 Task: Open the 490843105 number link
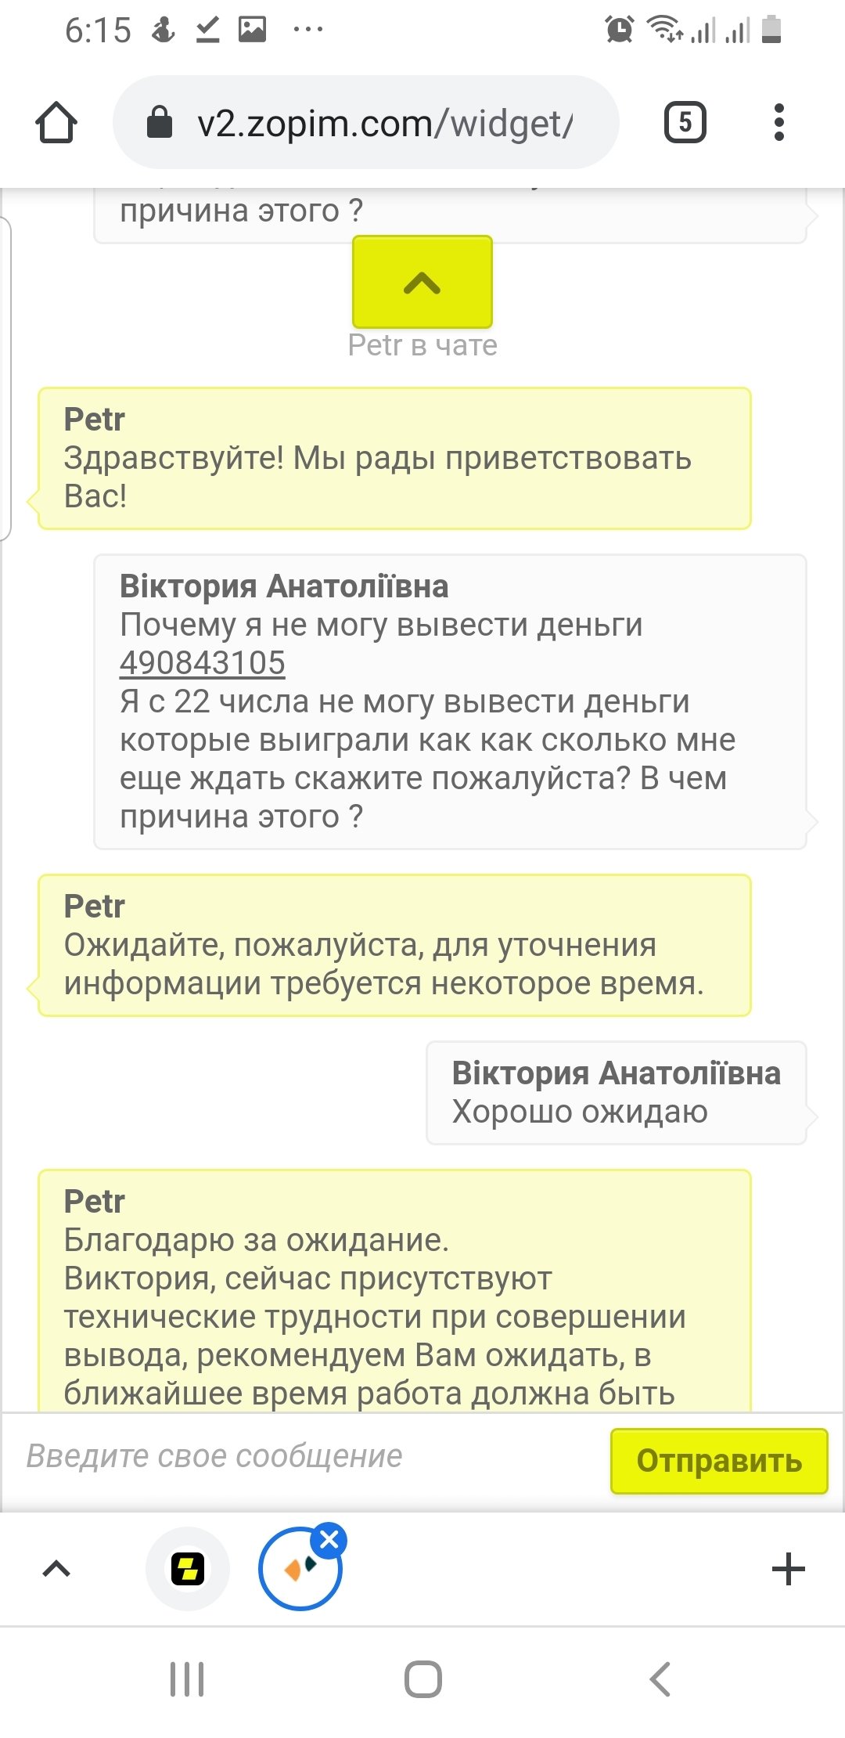[x=203, y=663]
